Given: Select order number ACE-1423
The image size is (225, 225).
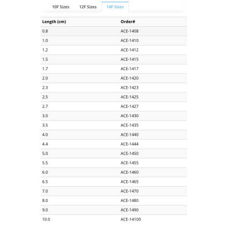Looking at the screenshot, I should [130, 87].
